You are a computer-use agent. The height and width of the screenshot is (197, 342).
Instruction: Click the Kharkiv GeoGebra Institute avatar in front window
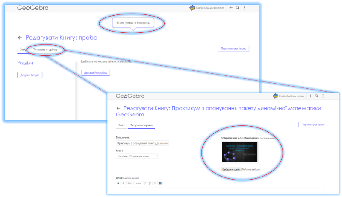pos(275,96)
